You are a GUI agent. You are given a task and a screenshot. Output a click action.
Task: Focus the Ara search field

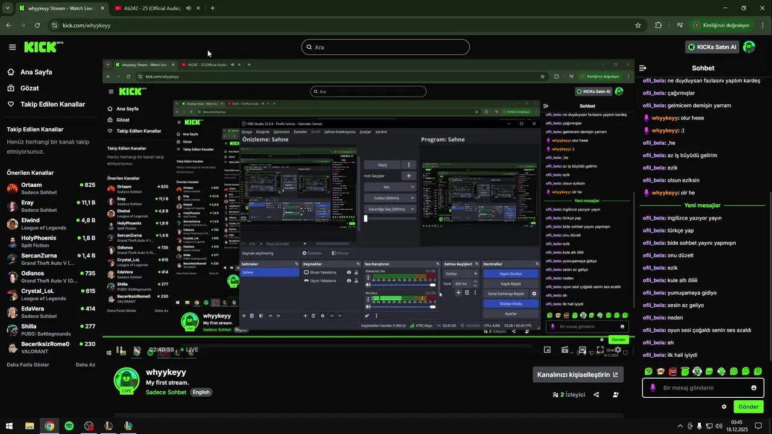(385, 47)
